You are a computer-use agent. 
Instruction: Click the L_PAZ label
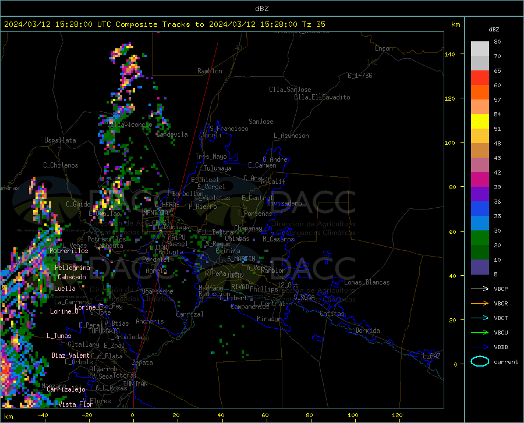[x=431, y=356]
